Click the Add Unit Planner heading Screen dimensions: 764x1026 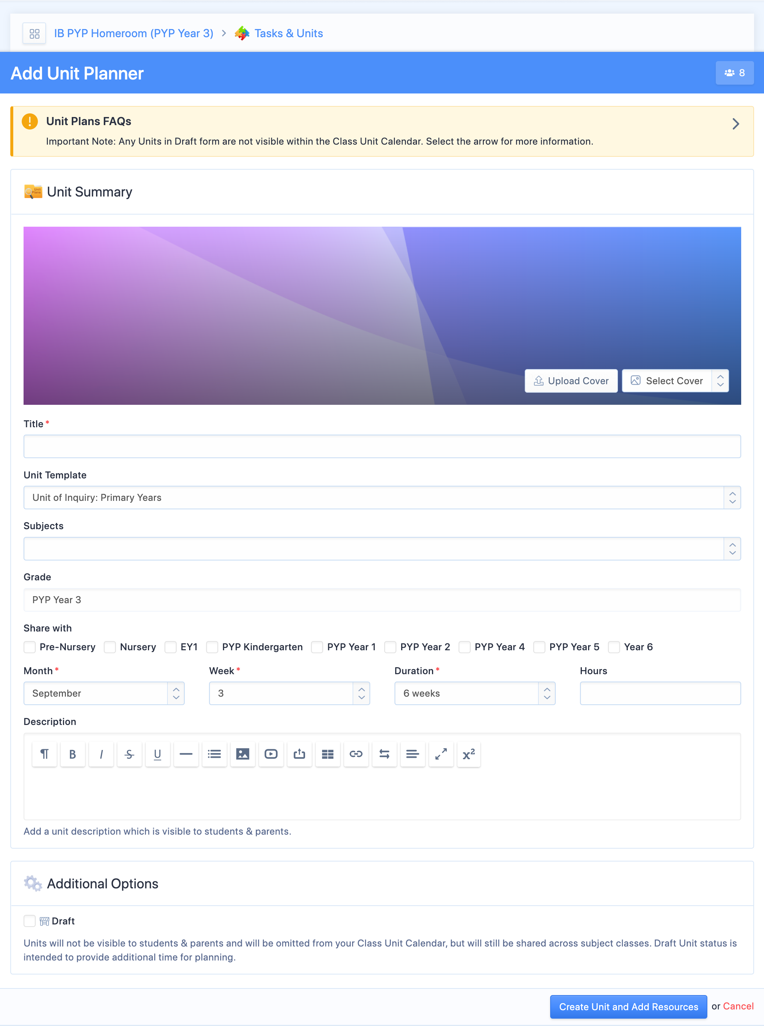(77, 73)
